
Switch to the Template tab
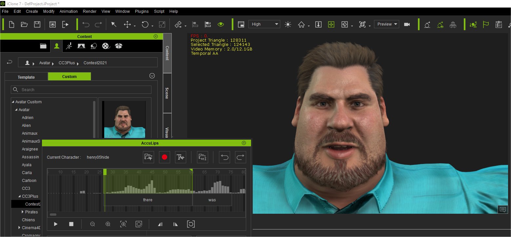pos(26,77)
